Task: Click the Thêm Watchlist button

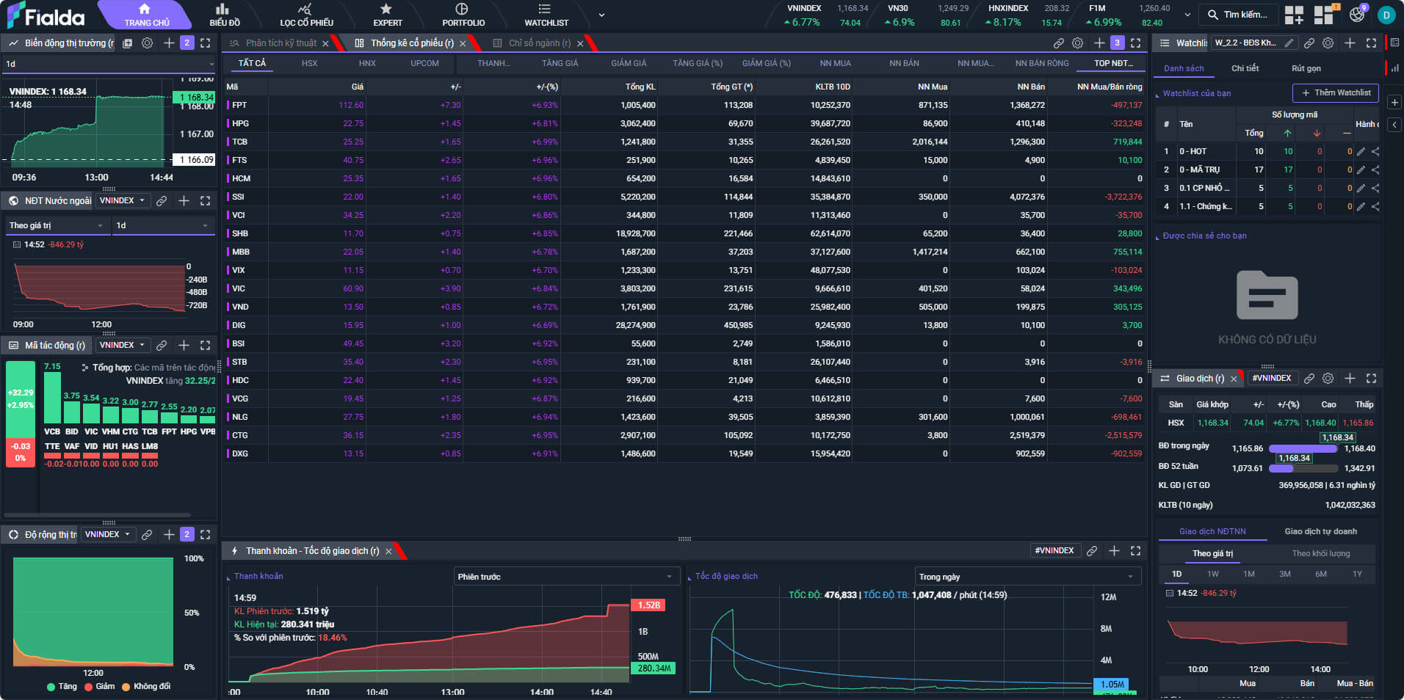Action: point(1335,93)
